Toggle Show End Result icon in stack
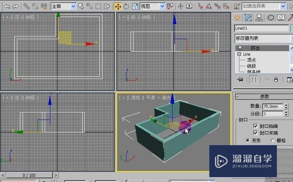This screenshot has width=293, height=182. [x=254, y=80]
